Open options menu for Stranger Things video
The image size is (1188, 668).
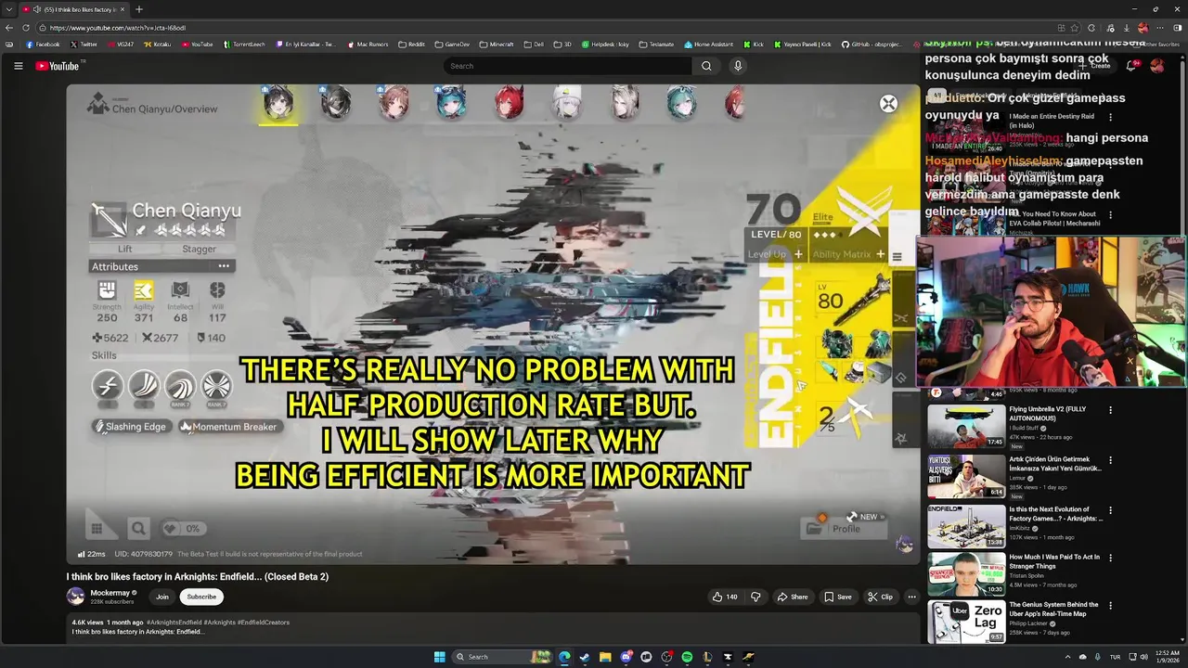[1110, 558]
